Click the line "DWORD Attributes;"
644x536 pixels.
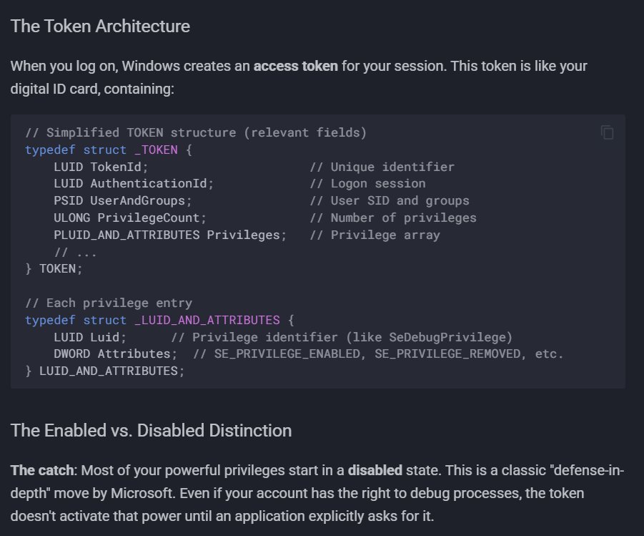click(115, 354)
